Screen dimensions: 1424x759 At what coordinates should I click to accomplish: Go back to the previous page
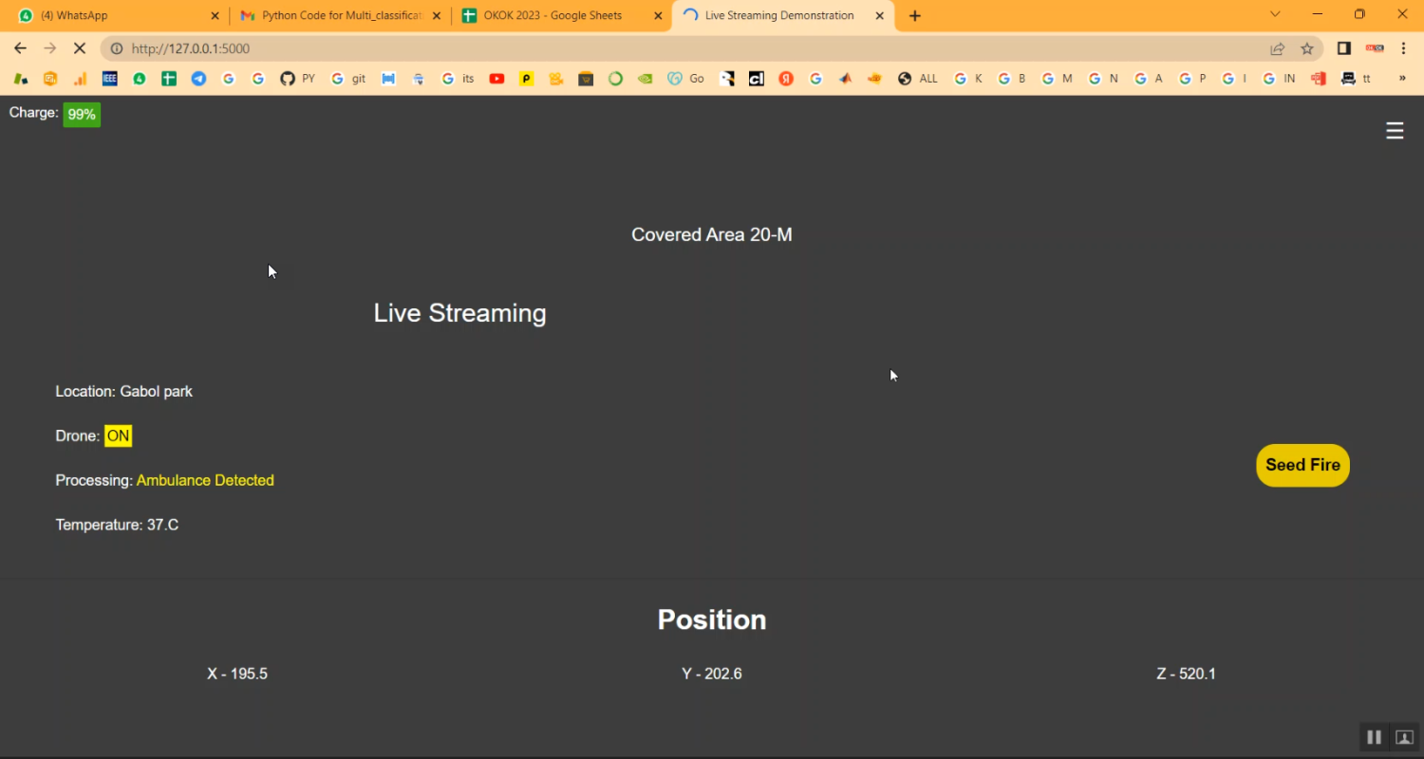click(x=21, y=48)
